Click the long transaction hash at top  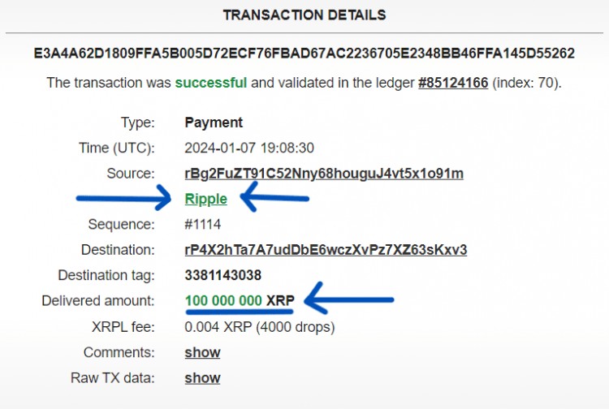click(x=304, y=54)
